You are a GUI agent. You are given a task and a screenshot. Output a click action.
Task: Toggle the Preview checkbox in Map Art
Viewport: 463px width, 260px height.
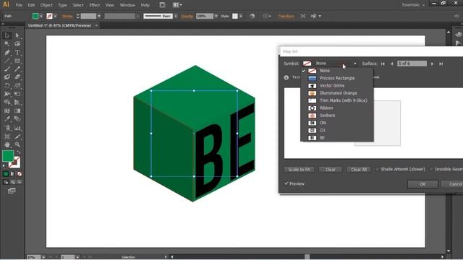pos(286,183)
